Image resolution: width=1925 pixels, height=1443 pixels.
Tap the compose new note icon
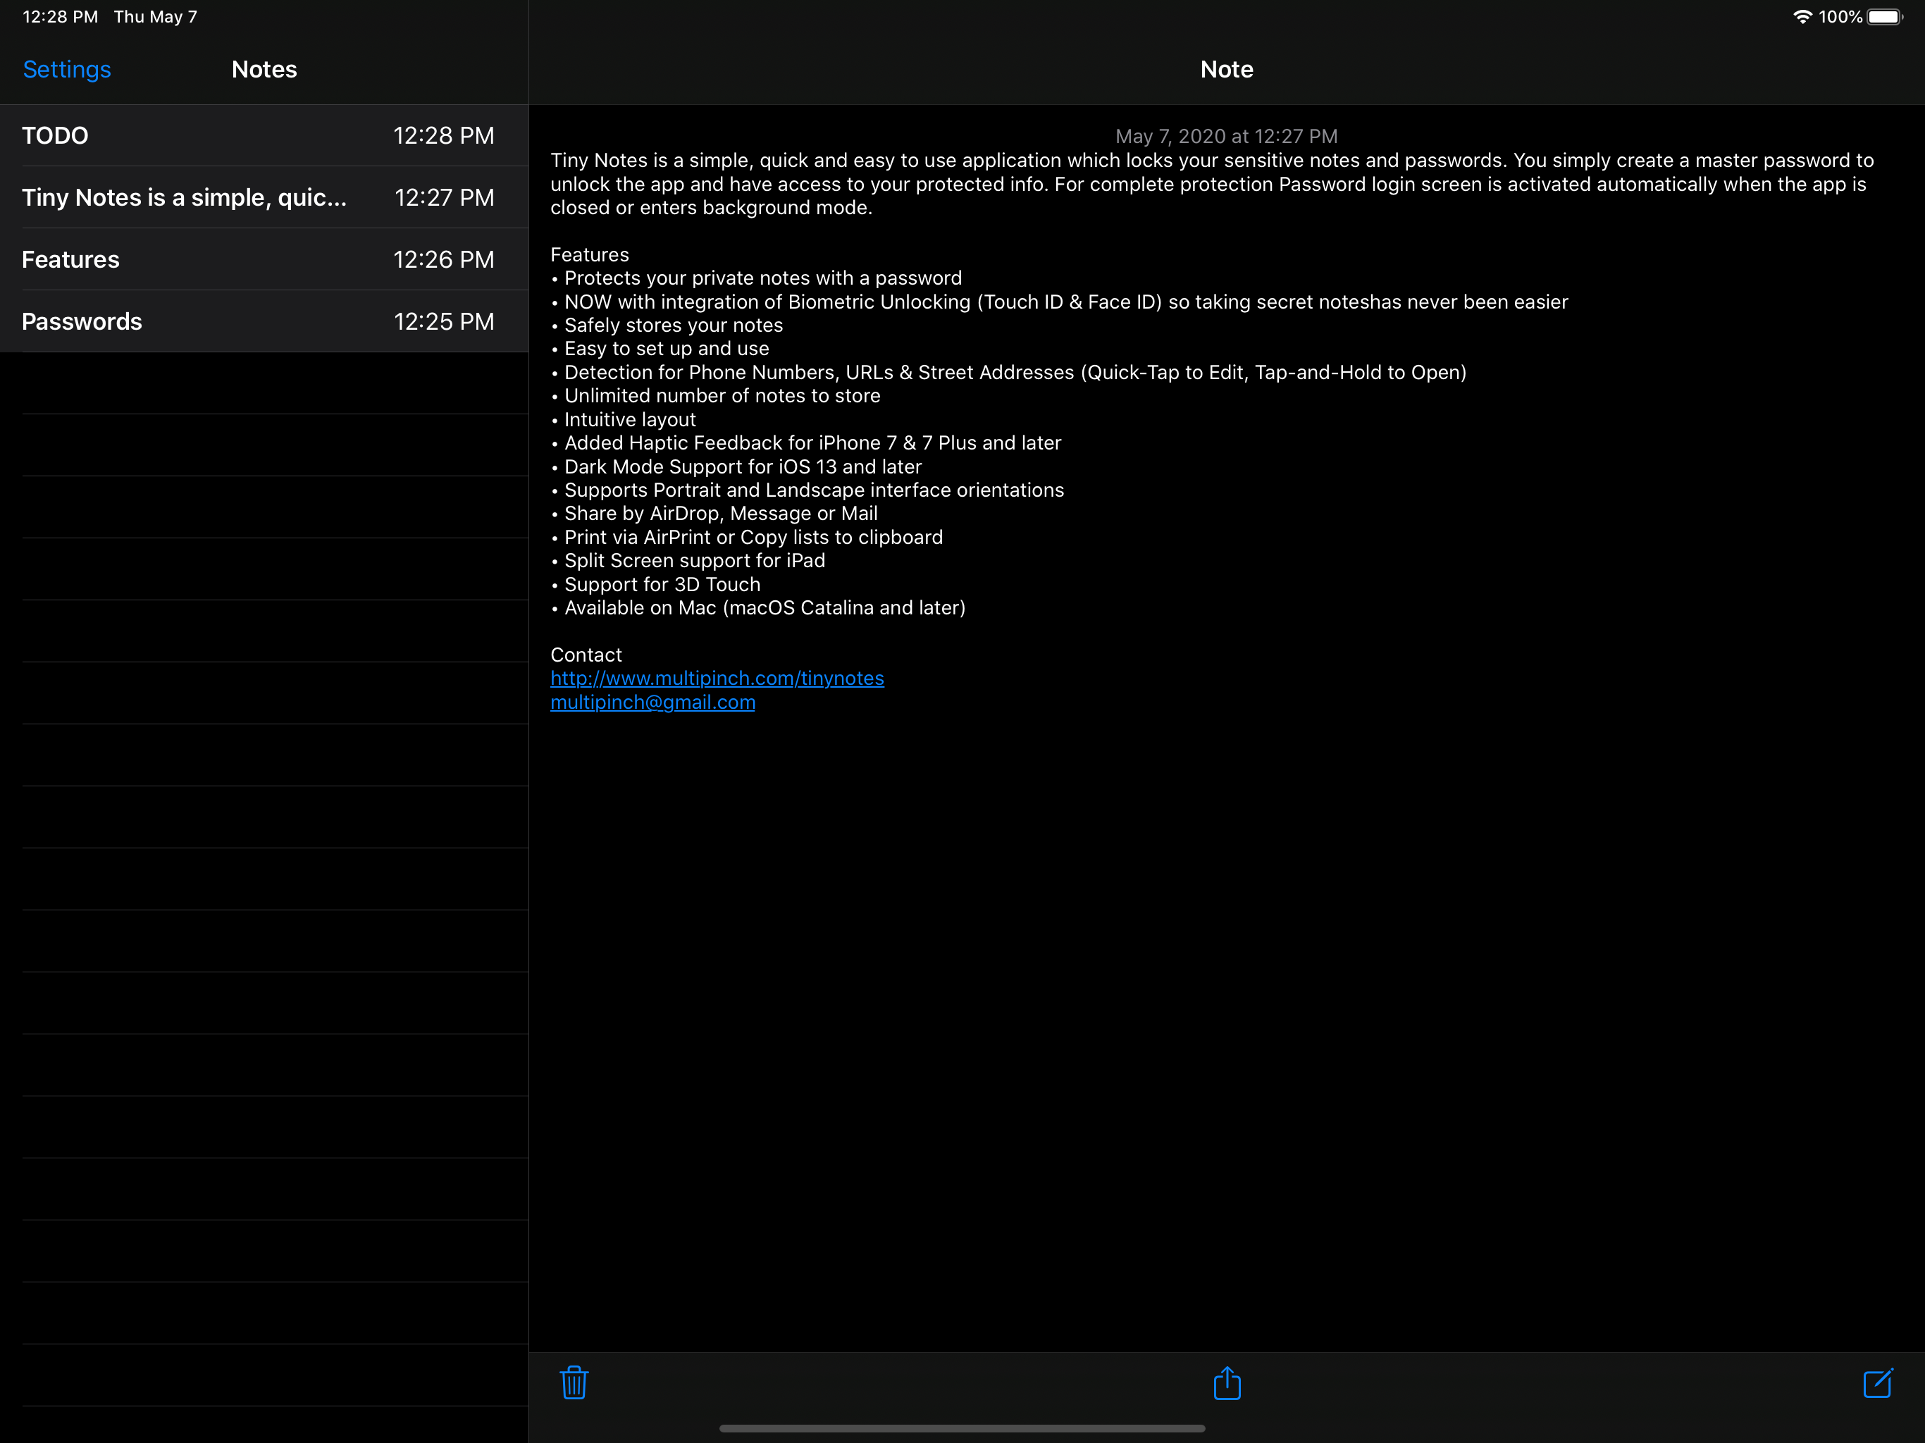pos(1877,1382)
